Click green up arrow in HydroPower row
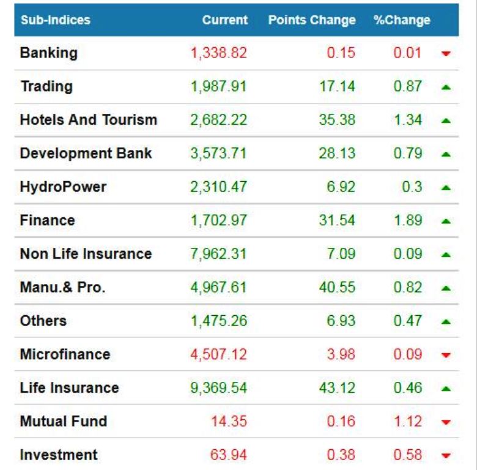This screenshot has width=477, height=470. coord(445,187)
